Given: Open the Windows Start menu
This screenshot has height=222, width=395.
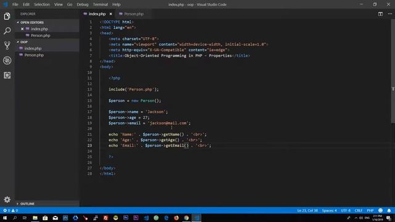Looking at the screenshot, I should tap(5, 218).
